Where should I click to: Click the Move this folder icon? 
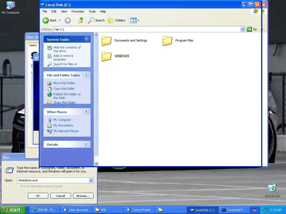click(x=49, y=83)
